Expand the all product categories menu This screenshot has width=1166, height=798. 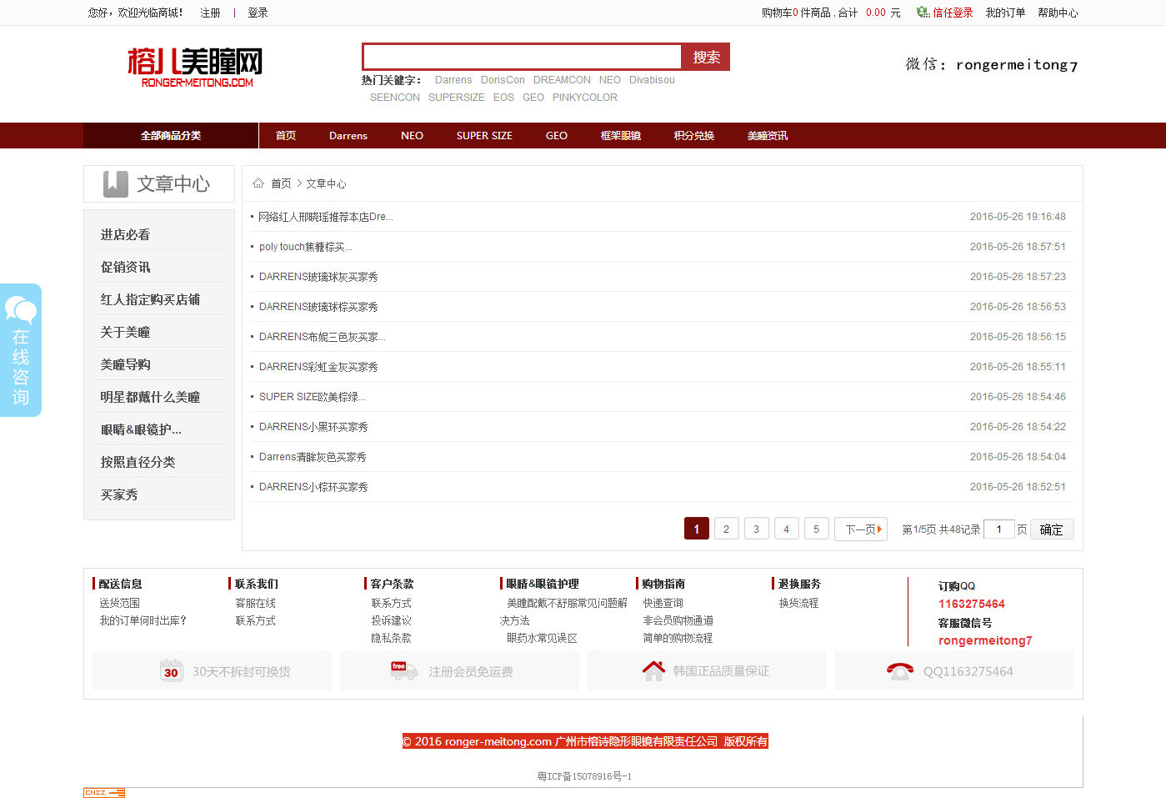point(171,136)
